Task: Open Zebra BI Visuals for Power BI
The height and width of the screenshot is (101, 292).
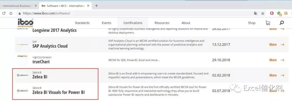Action: [58, 92]
